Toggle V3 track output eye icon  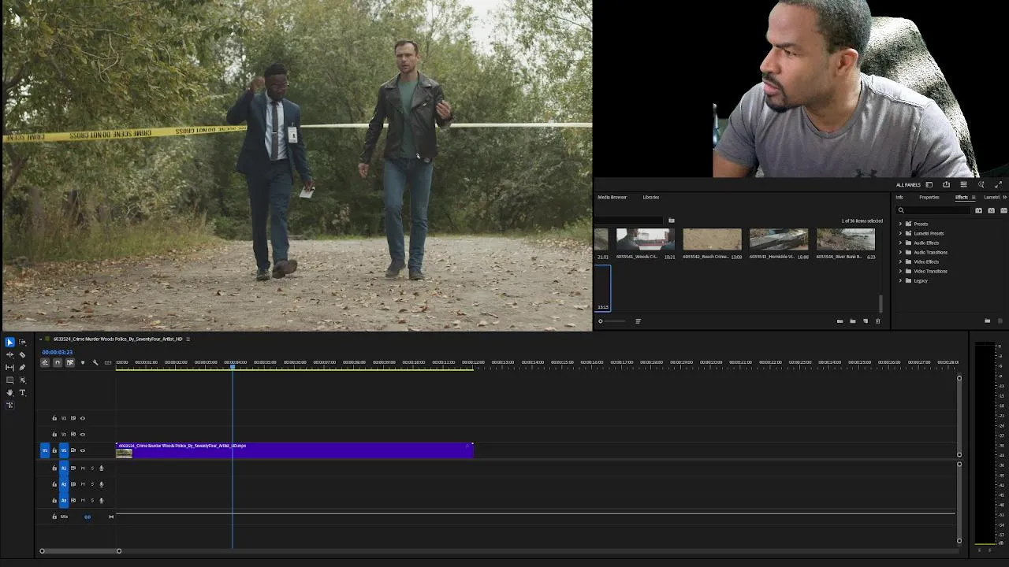coord(83,418)
